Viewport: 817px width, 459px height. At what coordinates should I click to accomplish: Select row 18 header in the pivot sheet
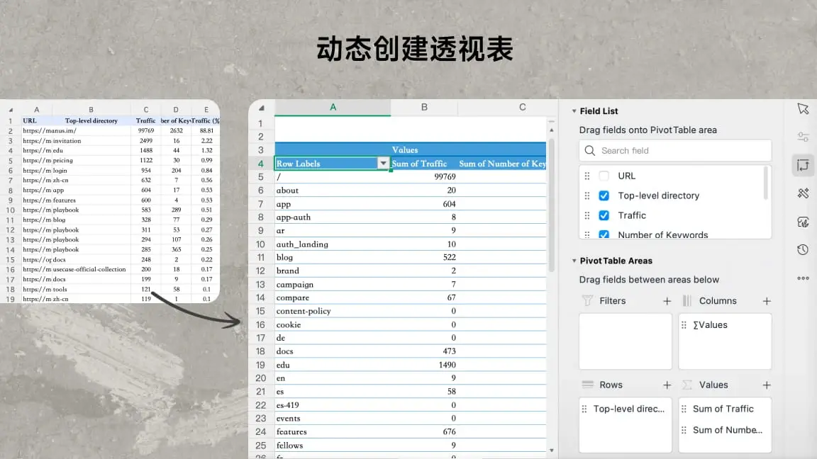260,351
